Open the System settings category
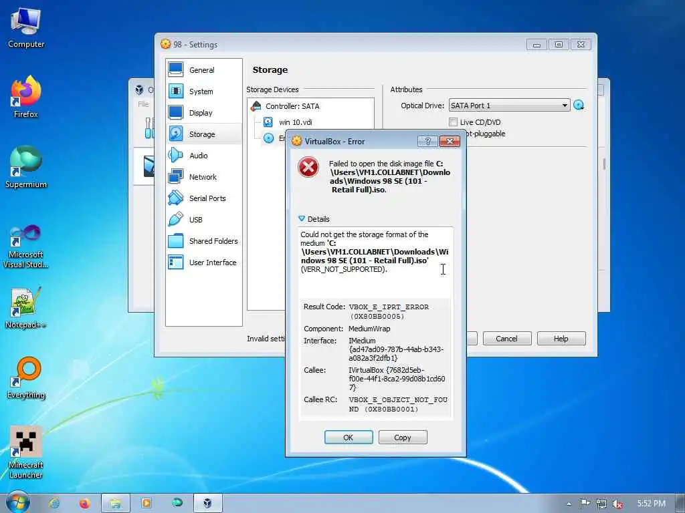This screenshot has width=685, height=513. pos(203,91)
